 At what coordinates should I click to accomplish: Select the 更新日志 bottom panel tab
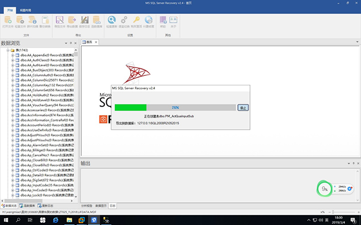pyautogui.click(x=46, y=206)
